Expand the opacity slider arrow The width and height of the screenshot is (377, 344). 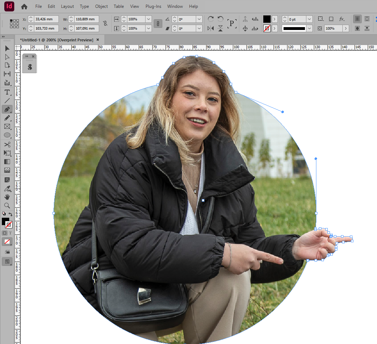346,29
